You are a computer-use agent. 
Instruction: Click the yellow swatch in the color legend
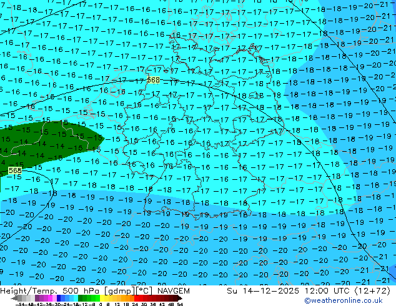102,298
